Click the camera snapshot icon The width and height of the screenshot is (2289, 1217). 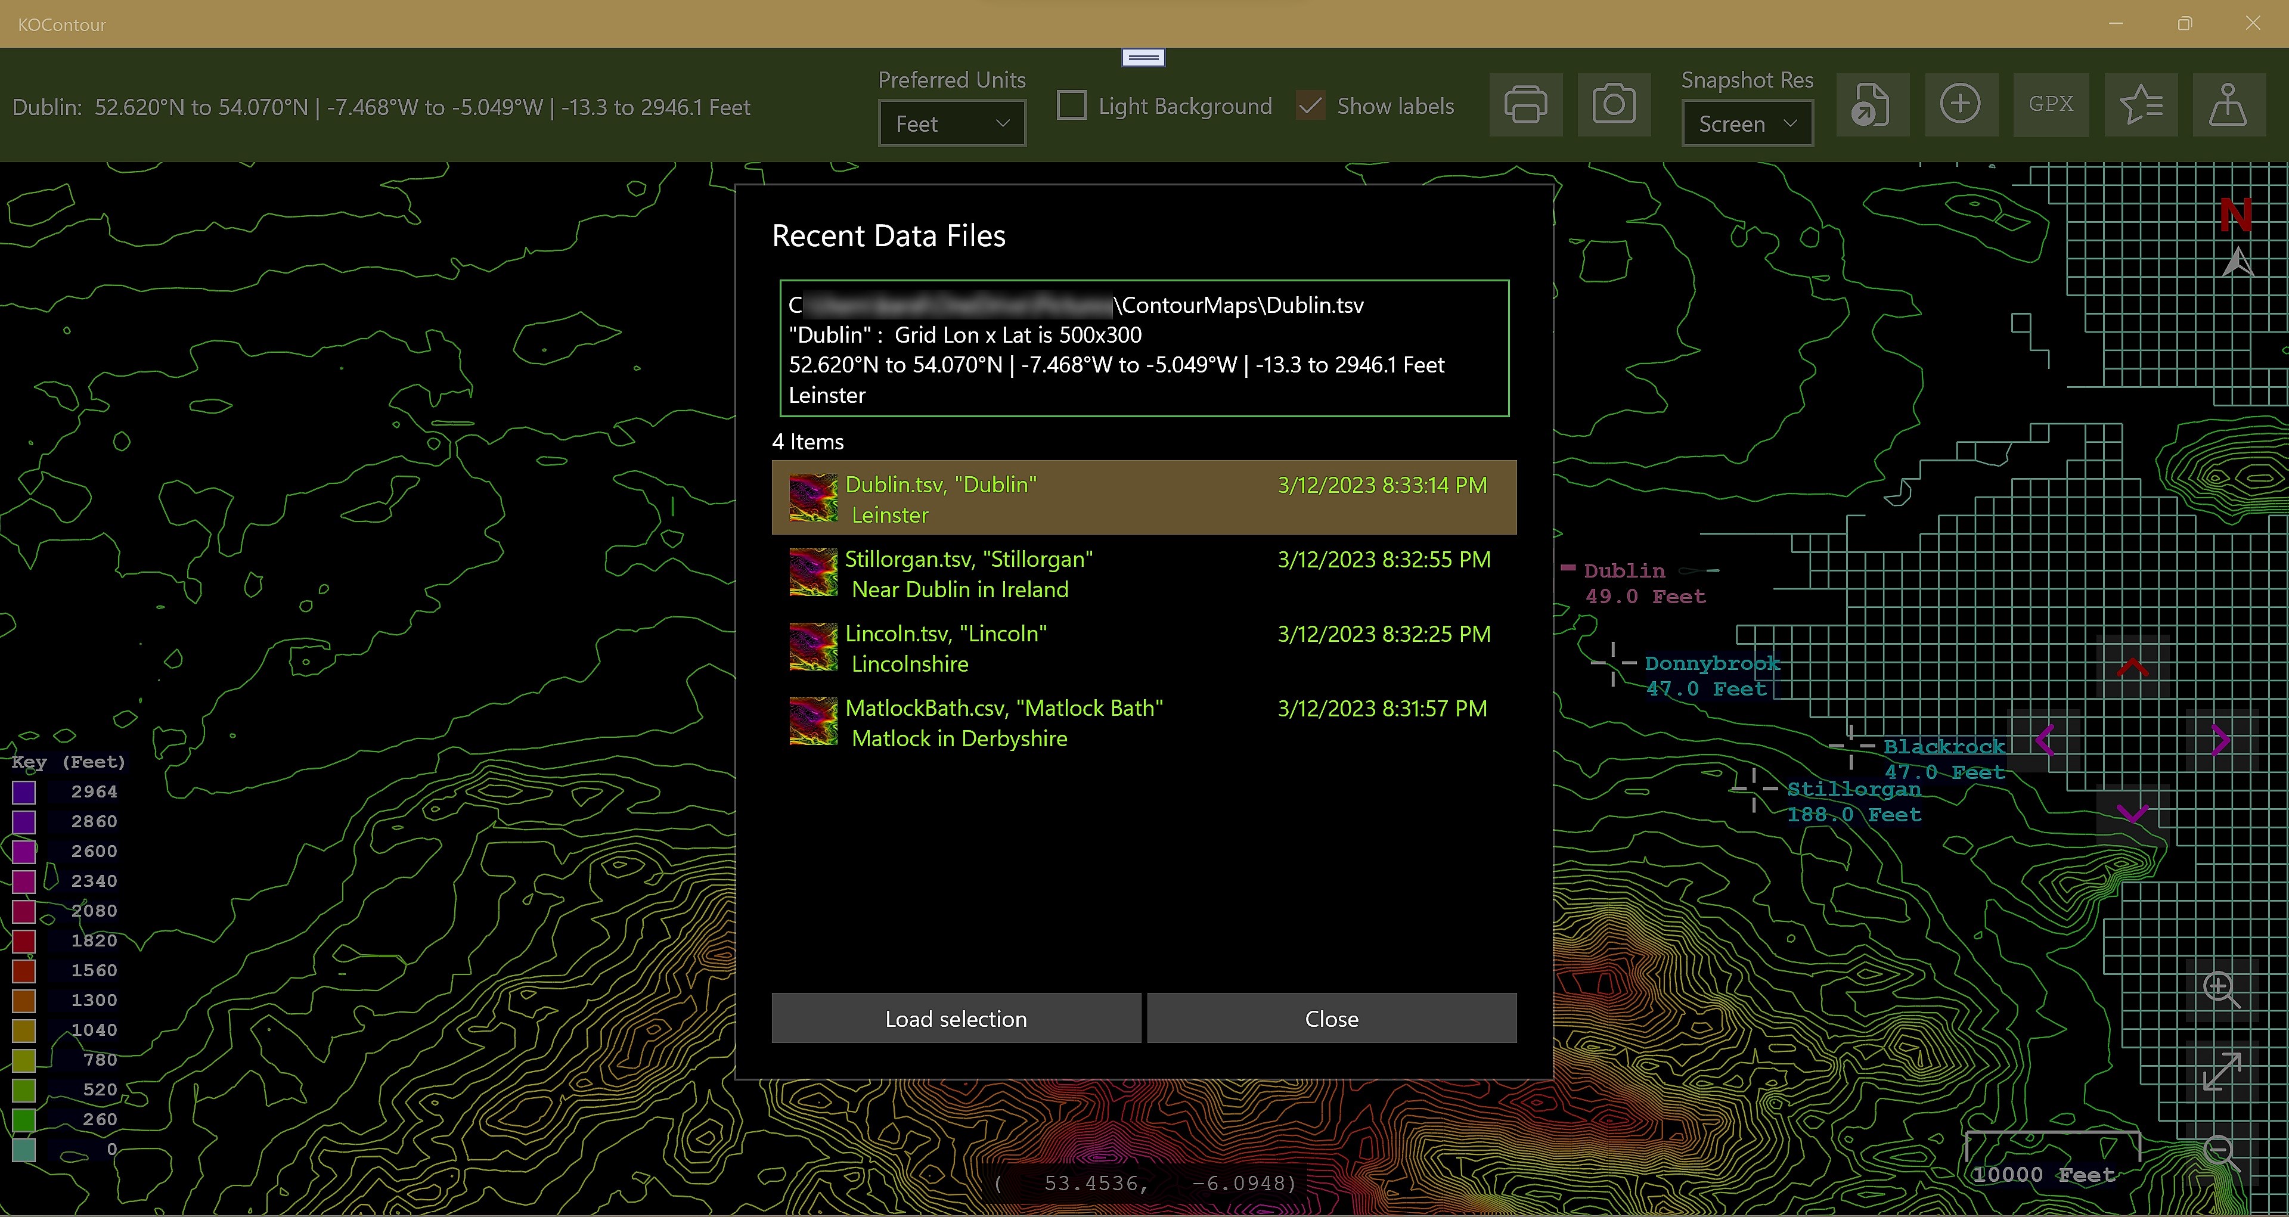coord(1614,105)
